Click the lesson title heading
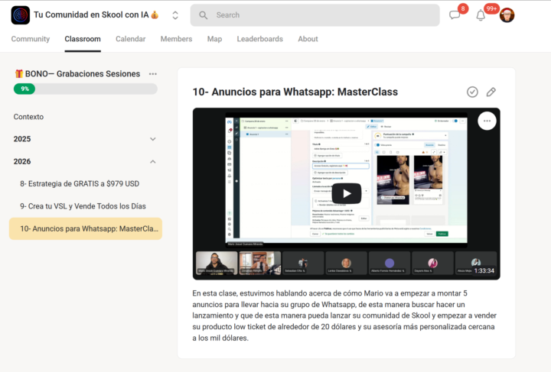Screen dimensions: 551x372 tap(295, 92)
